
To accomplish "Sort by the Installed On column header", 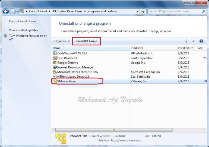I will (x=186, y=48).
